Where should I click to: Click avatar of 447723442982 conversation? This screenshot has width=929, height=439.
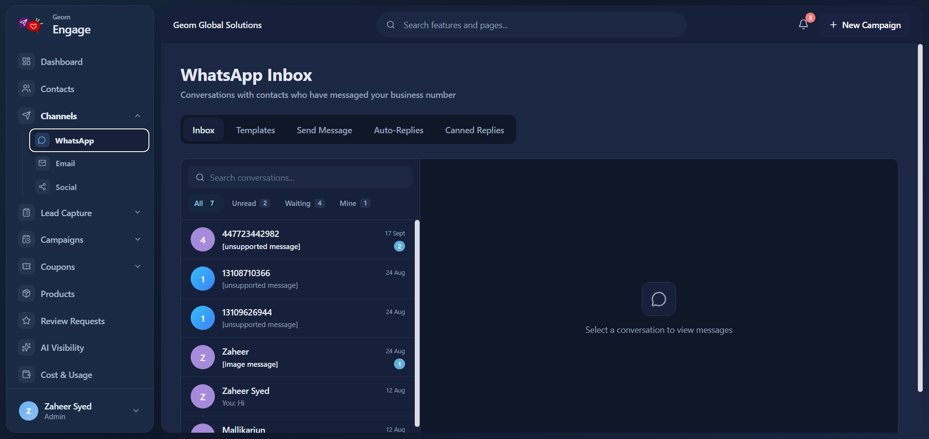[x=203, y=239]
